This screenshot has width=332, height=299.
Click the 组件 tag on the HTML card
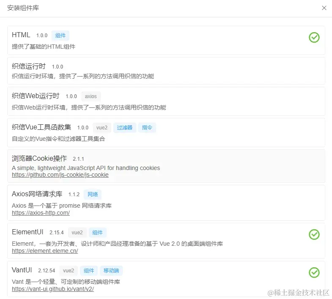[60, 36]
